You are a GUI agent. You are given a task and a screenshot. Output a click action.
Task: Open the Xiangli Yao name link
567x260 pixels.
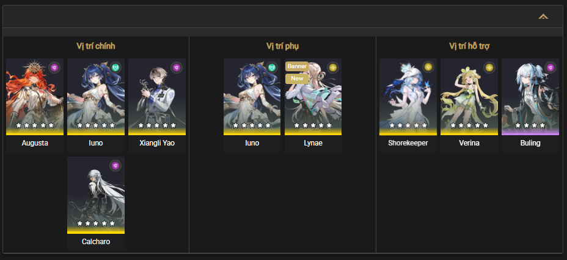pyautogui.click(x=157, y=143)
